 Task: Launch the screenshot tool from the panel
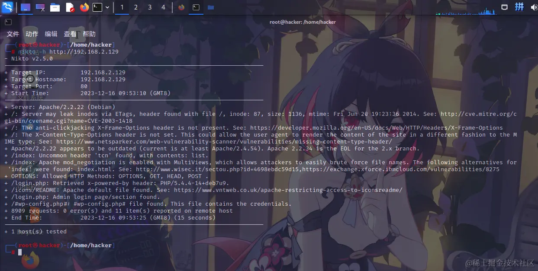[x=40, y=7]
